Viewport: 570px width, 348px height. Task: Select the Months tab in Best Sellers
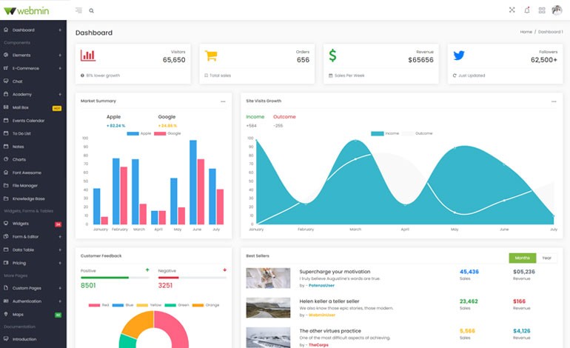pyautogui.click(x=523, y=258)
